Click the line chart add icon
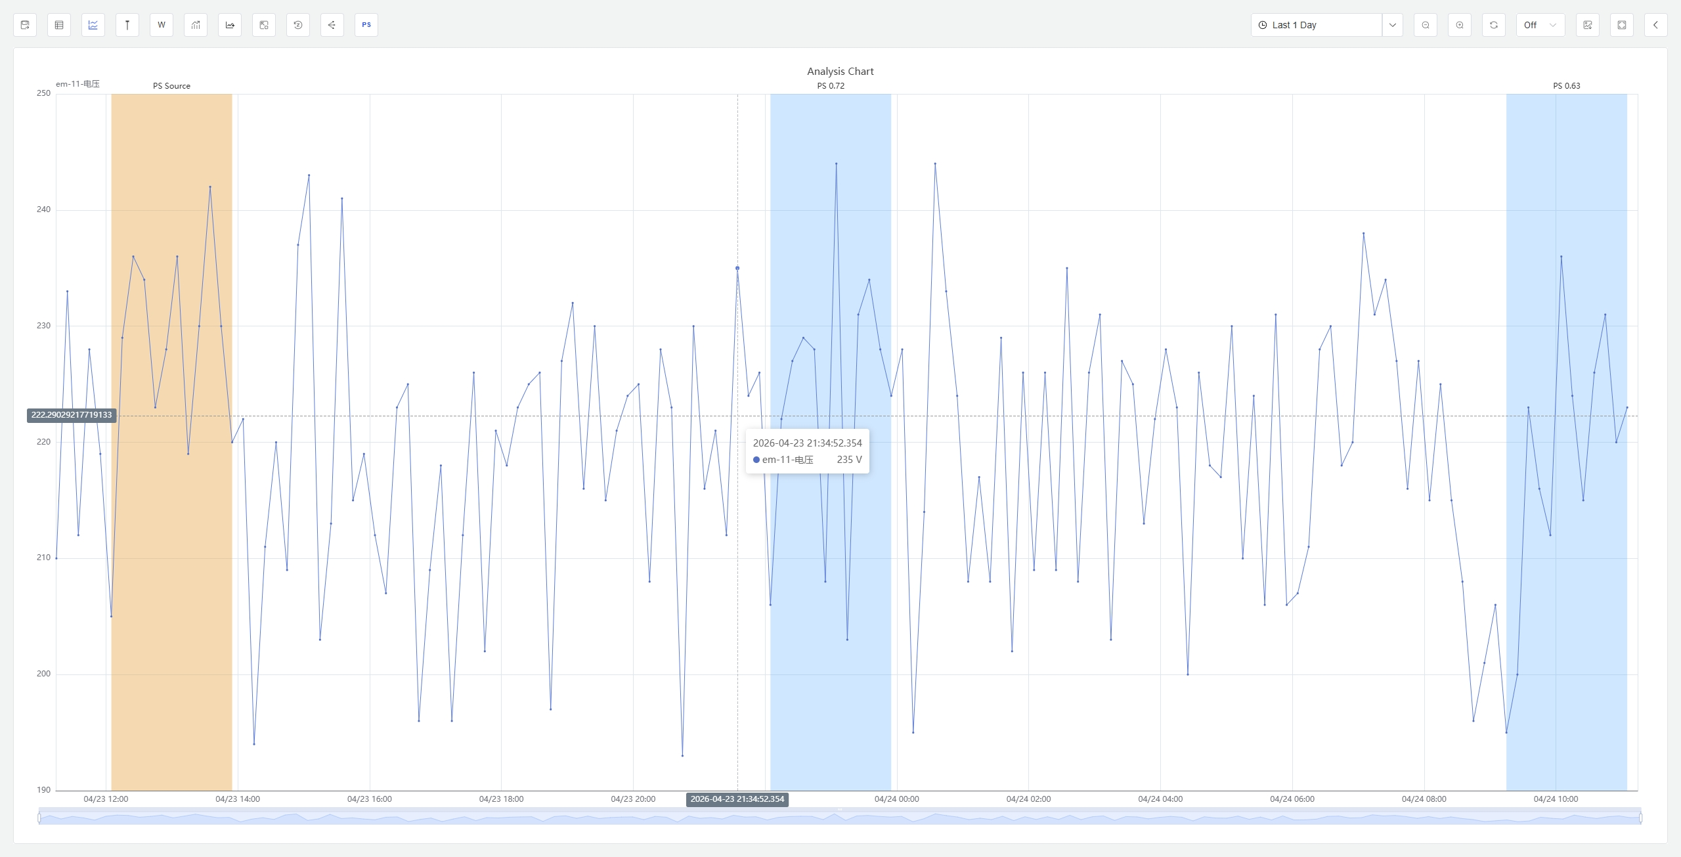This screenshot has width=1681, height=857. tap(230, 25)
